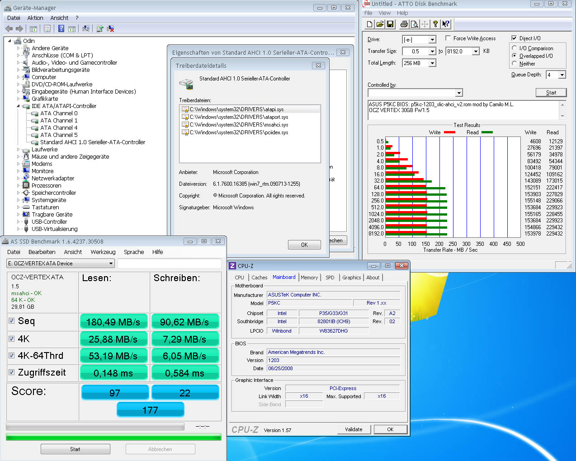Image resolution: width=576 pixels, height=461 pixels.
Task: Select ATA Channel 0 in device tree
Action: (x=59, y=113)
